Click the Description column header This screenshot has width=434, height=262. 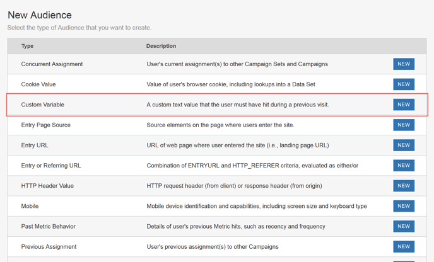(x=161, y=46)
